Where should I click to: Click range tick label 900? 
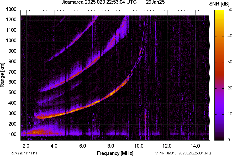pos(12,51)
